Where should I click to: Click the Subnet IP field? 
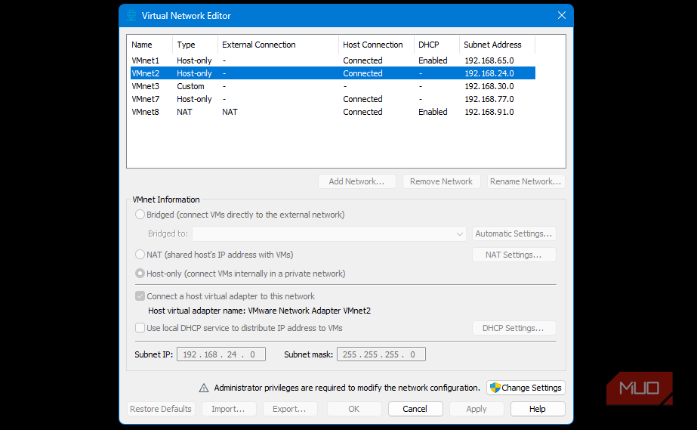[x=221, y=354]
